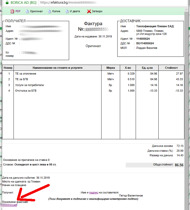Click the Стойност column header
190x210 pixels.
171,68
